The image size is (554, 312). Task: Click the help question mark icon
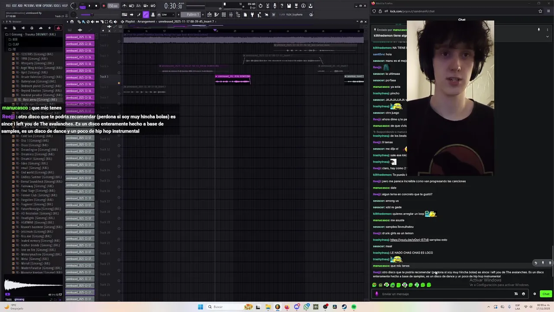point(282,6)
